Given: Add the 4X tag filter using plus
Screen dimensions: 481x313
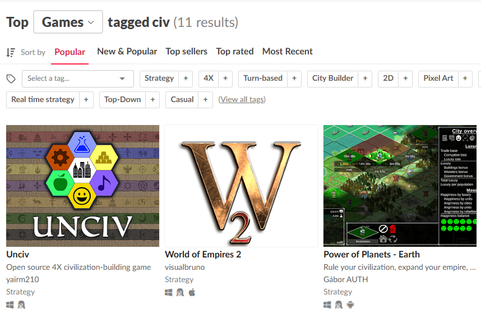Looking at the screenshot, I should coord(225,79).
